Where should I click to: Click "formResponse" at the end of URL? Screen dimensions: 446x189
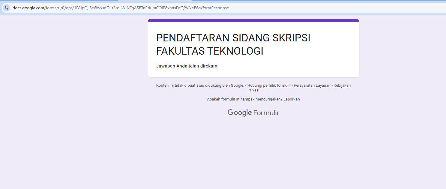215,8
